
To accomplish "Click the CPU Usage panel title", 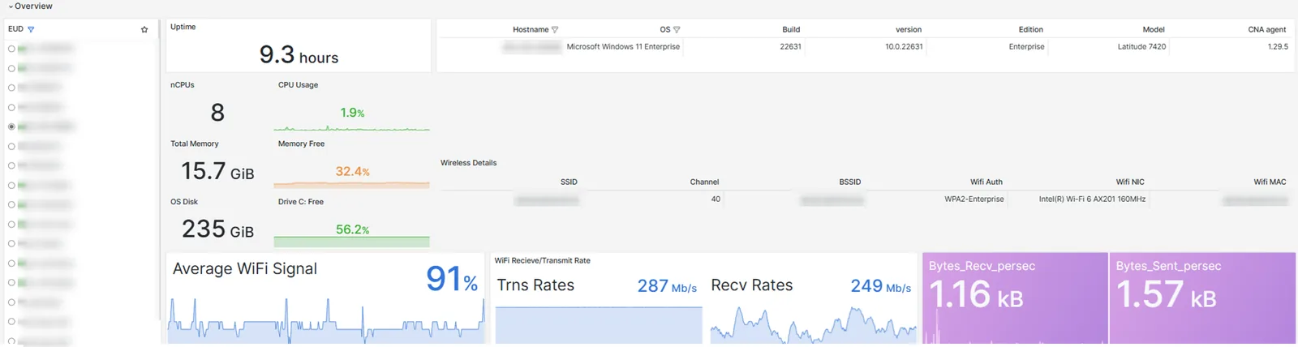I will [x=298, y=84].
